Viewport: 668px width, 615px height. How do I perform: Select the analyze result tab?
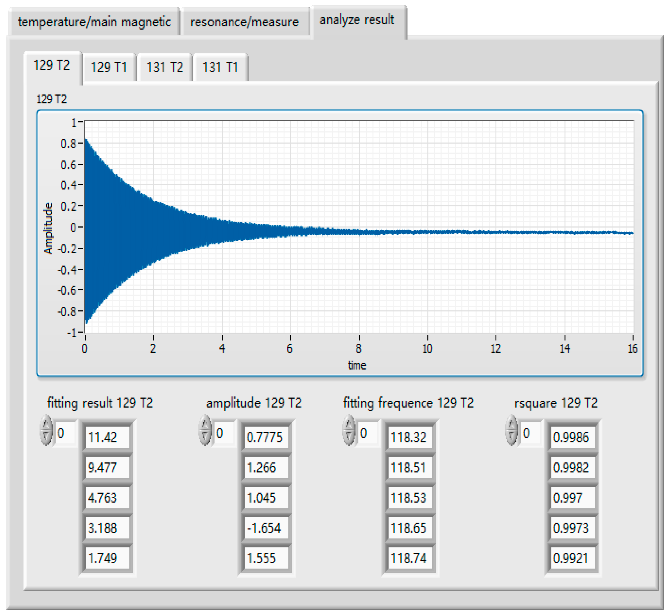357,20
